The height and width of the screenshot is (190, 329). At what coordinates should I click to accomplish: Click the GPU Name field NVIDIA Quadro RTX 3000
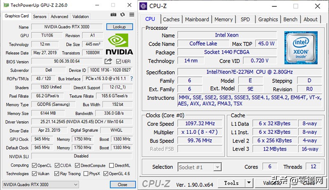tap(67, 27)
